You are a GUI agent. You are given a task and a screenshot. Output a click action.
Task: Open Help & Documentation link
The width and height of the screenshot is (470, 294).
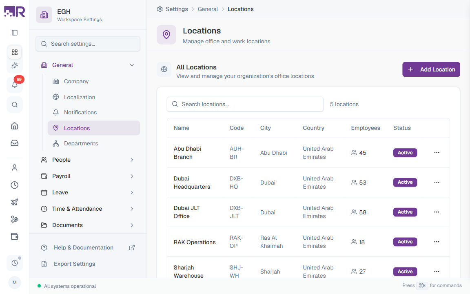pos(88,247)
